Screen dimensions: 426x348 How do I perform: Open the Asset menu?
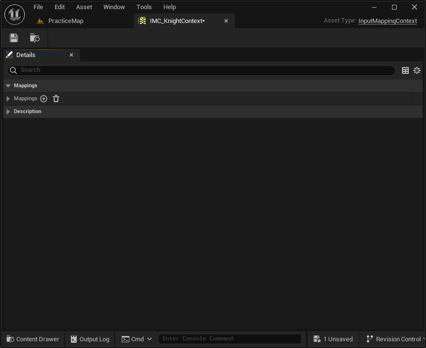coord(84,7)
